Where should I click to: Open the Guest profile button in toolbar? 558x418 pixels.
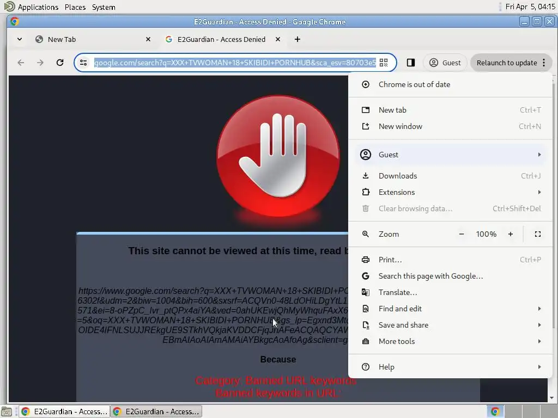click(x=445, y=63)
